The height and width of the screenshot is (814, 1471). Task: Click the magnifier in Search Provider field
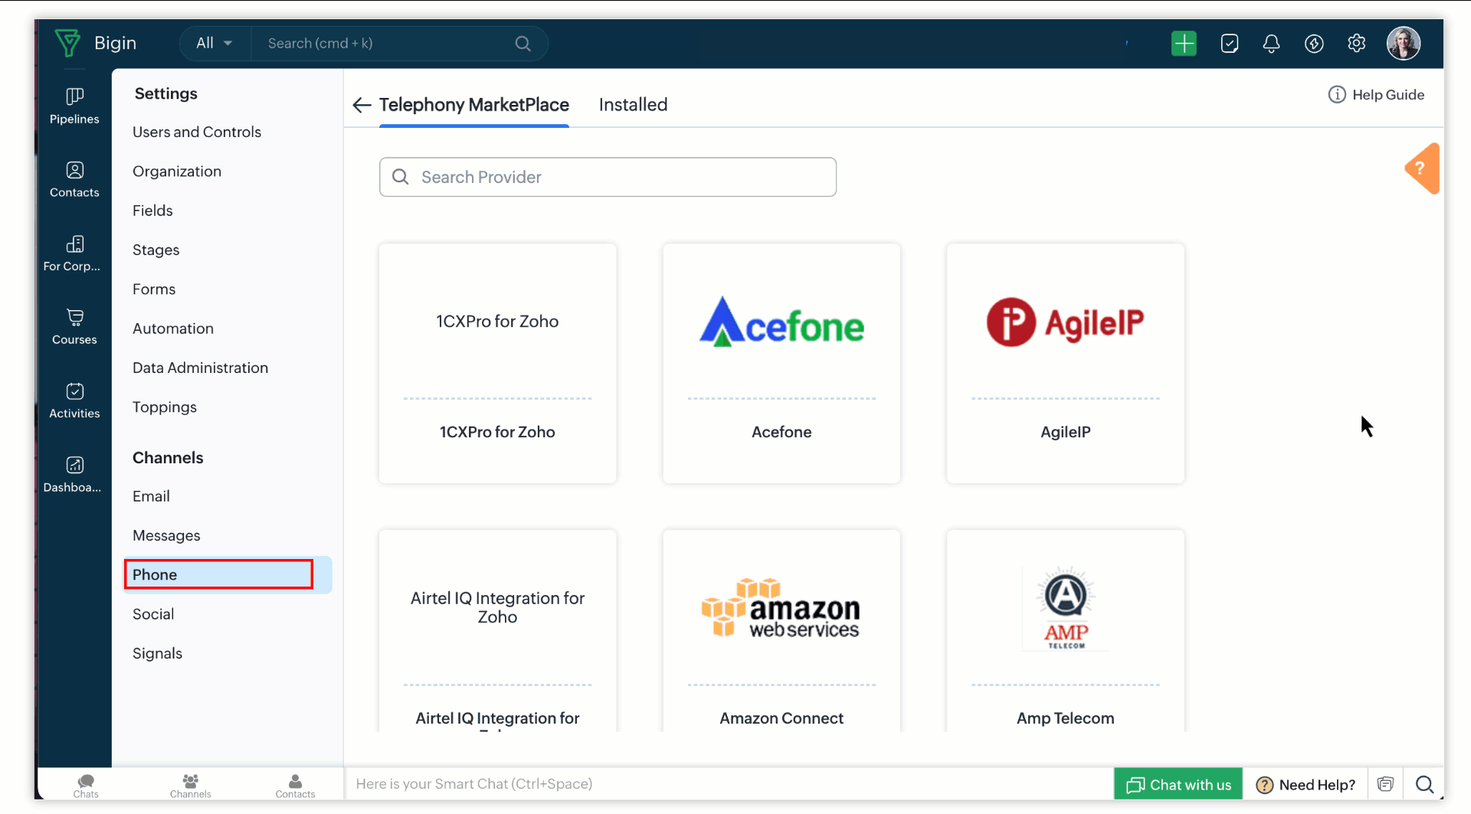[x=400, y=177]
